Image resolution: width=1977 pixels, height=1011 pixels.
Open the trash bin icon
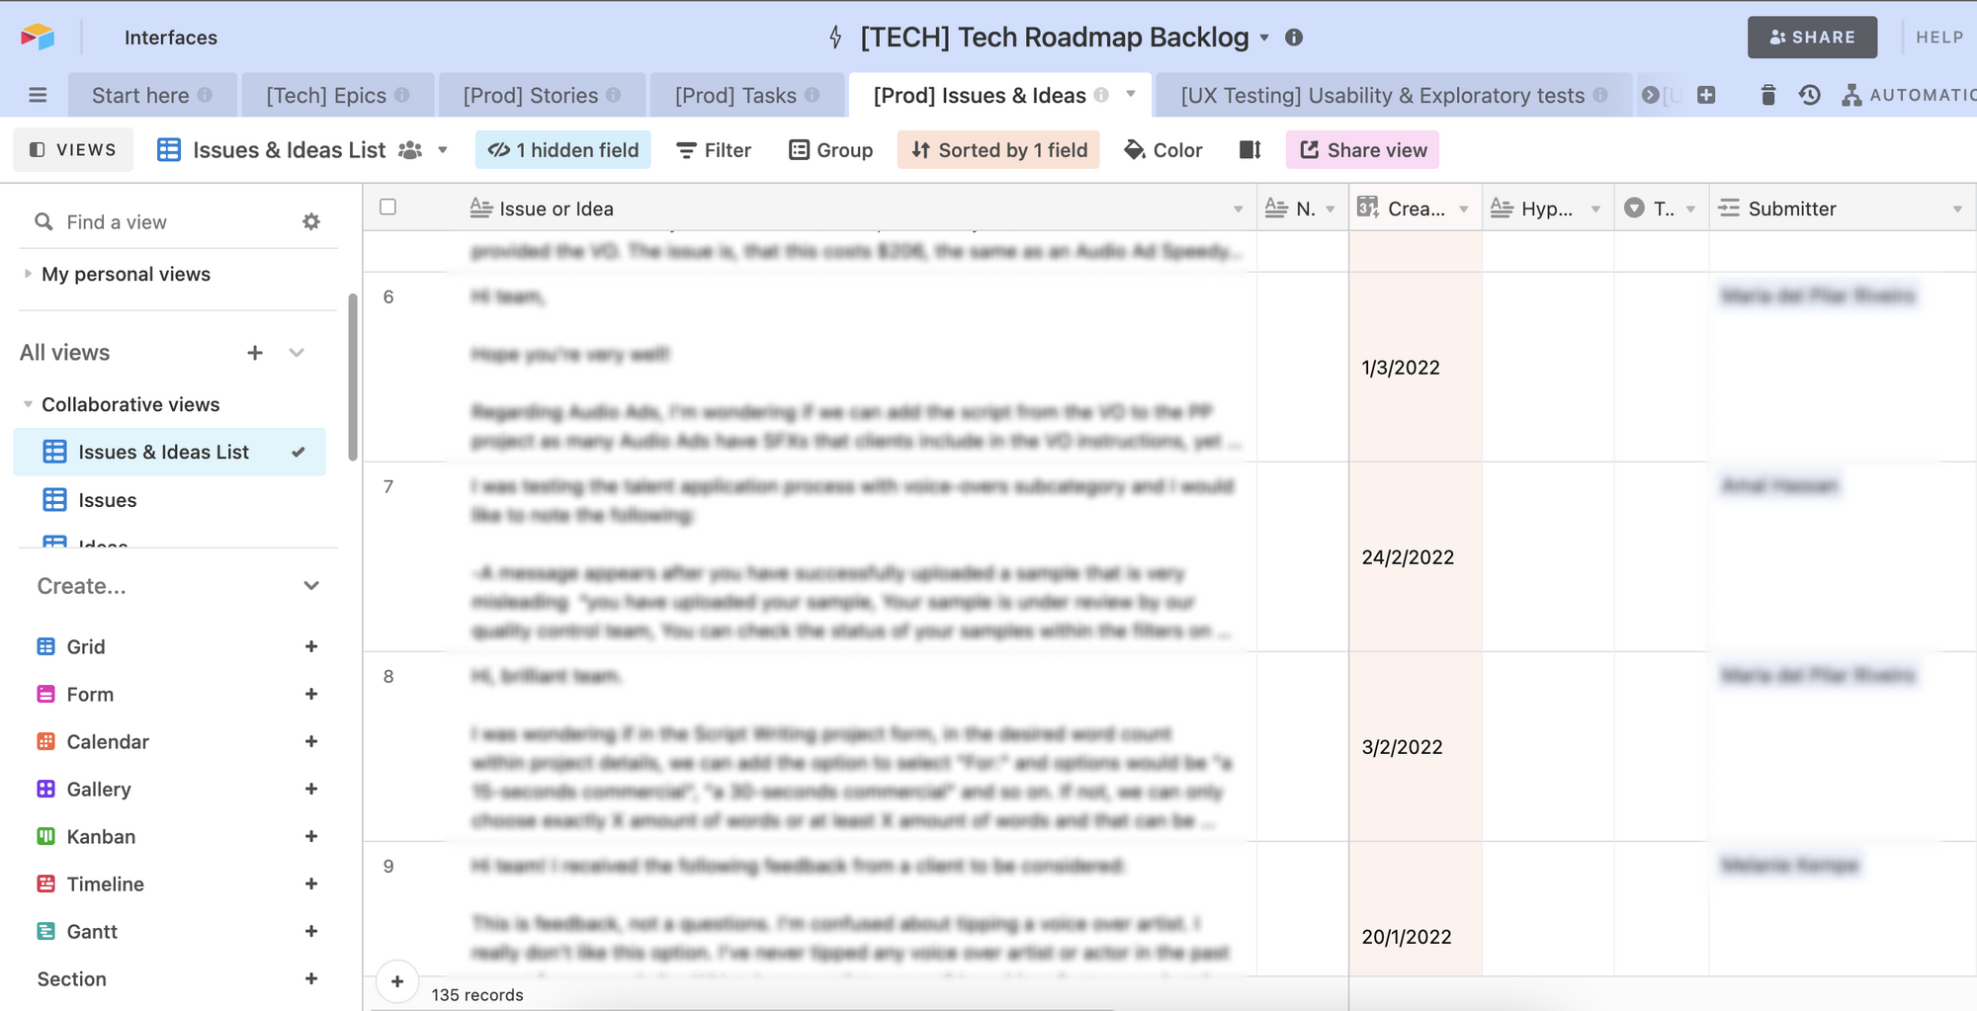point(1768,95)
